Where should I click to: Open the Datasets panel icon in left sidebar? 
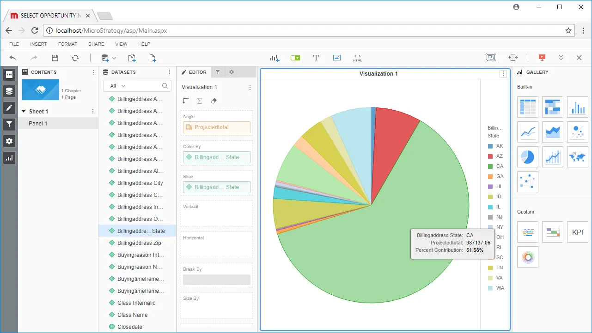click(x=10, y=91)
